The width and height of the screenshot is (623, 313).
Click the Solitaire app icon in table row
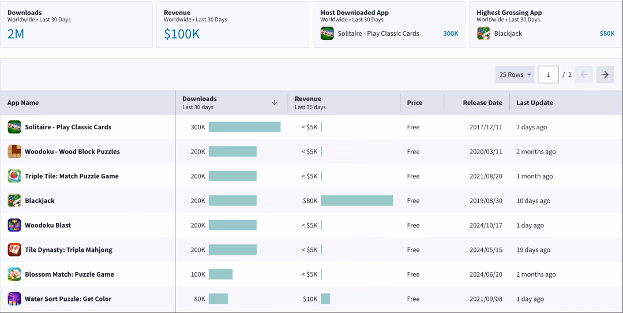coord(14,127)
